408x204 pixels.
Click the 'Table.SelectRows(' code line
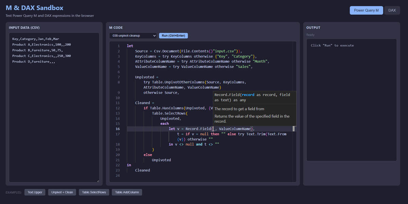[170, 113]
